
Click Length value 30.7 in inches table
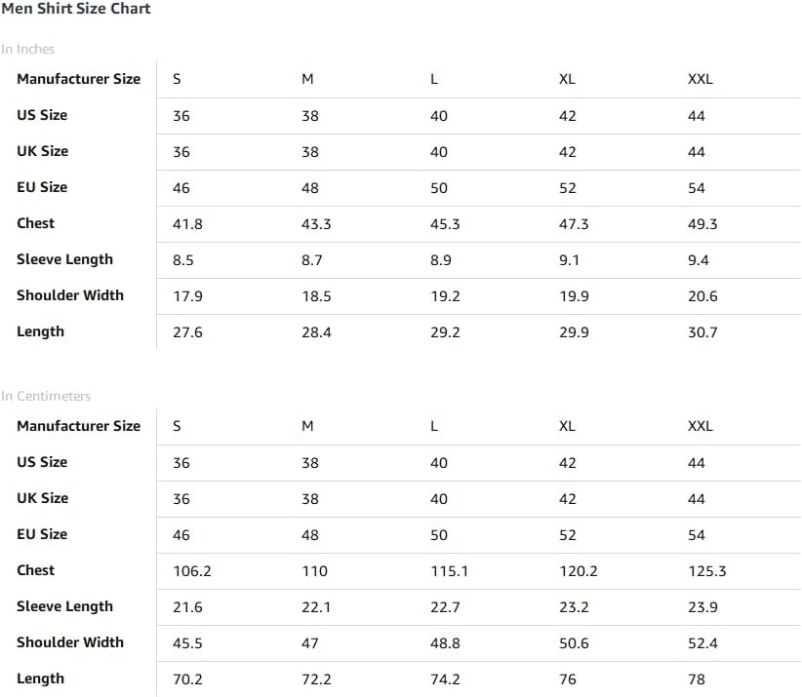(x=702, y=332)
